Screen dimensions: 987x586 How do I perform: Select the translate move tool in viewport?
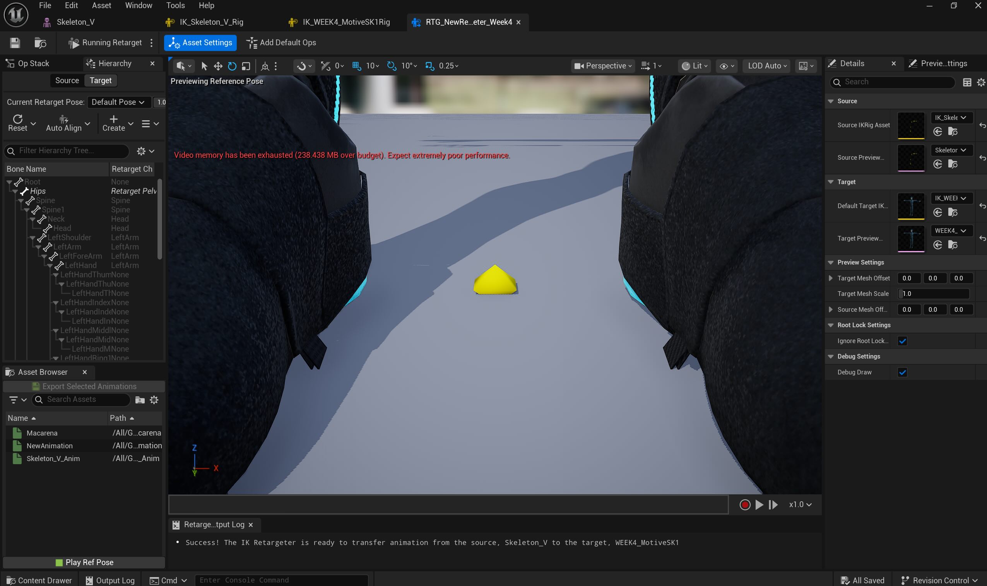point(218,66)
